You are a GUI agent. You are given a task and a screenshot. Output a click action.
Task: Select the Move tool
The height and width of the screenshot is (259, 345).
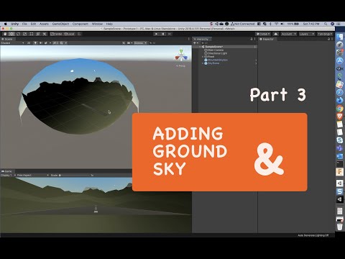click(x=11, y=34)
